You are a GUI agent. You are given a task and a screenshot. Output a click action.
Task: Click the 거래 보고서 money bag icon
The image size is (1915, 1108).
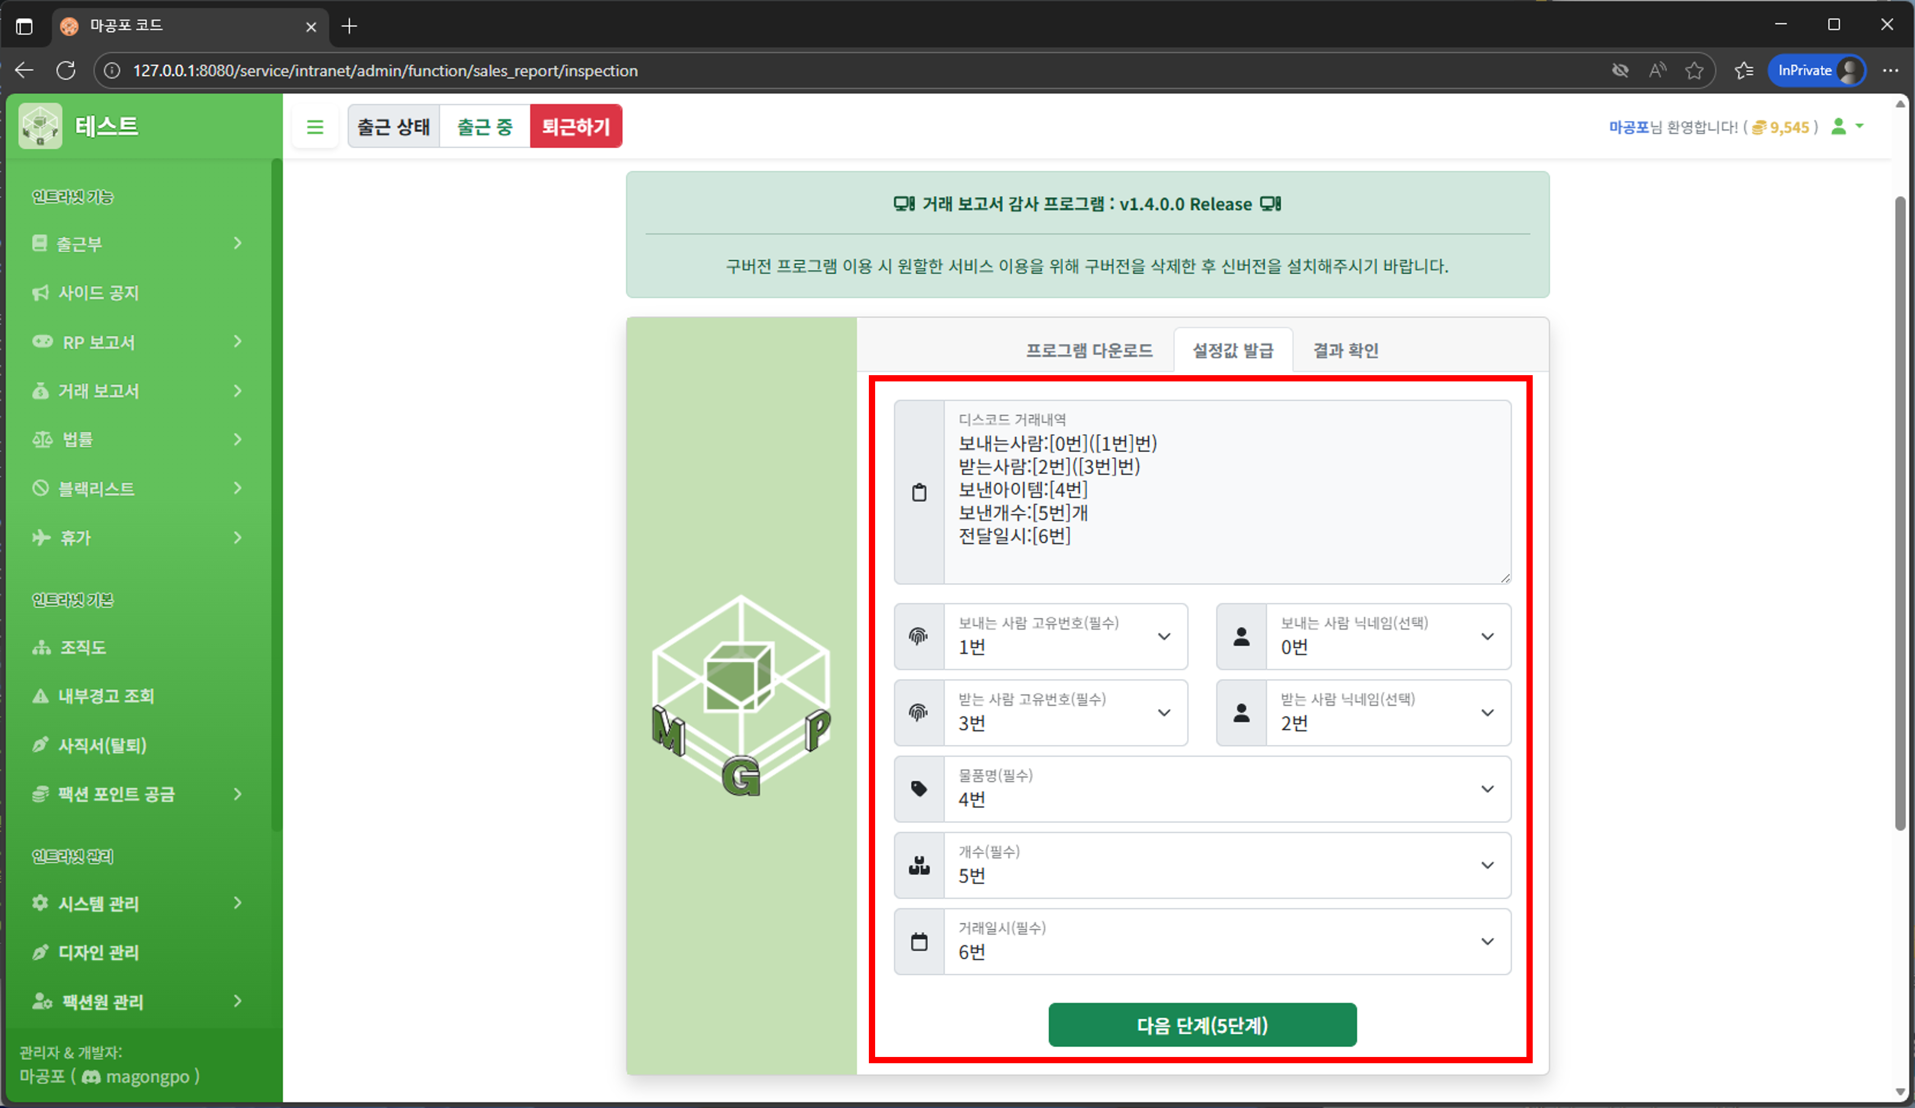[x=40, y=390]
